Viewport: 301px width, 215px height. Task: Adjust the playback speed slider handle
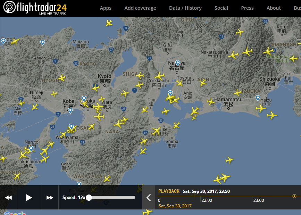(89, 197)
